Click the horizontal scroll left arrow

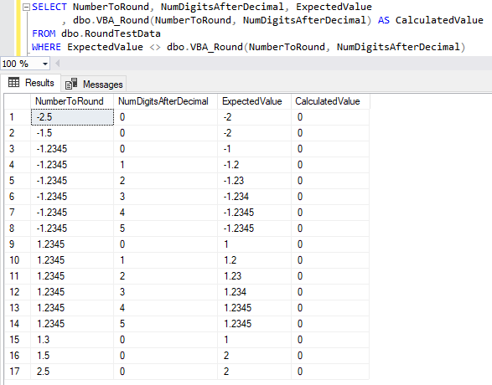[58, 64]
